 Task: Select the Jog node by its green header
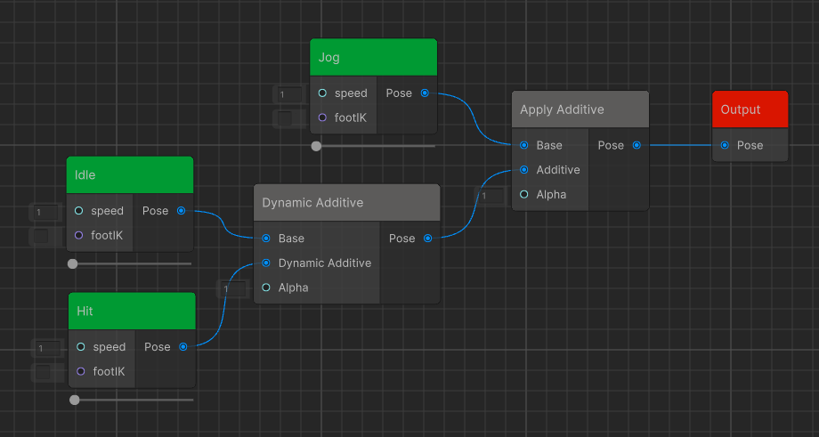tap(374, 57)
